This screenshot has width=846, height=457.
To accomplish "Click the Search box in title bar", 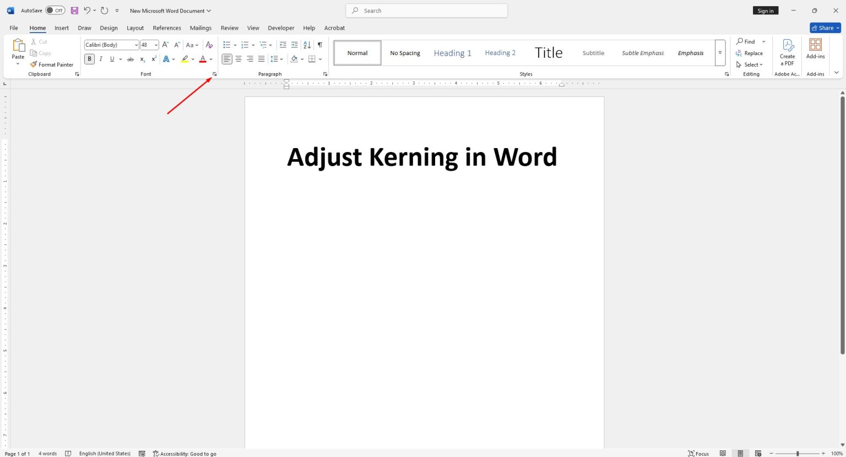I will (427, 10).
